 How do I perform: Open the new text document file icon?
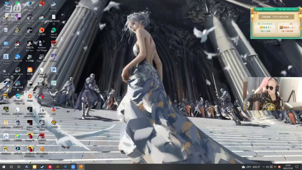[54, 17]
